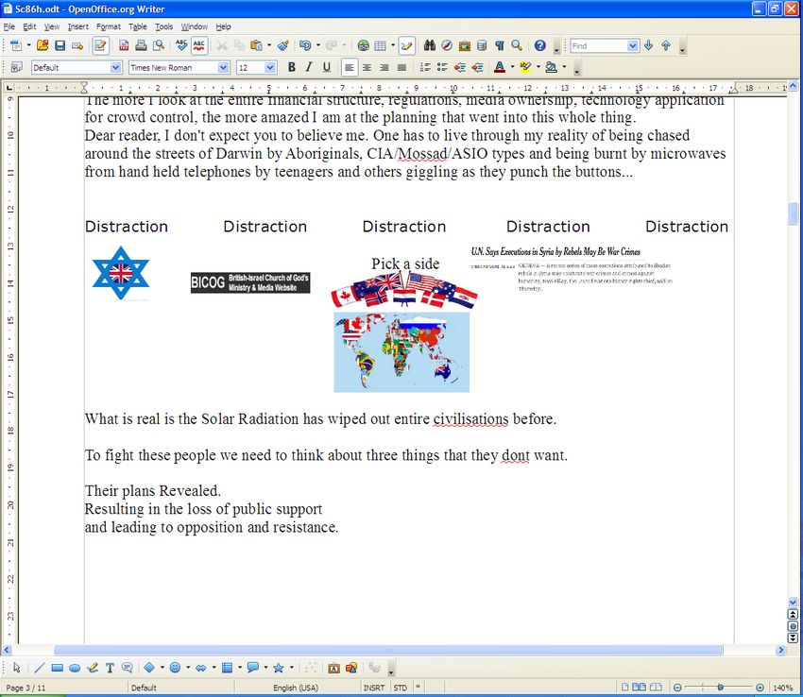
Task: Open the Apply Style dropdown
Action: pyautogui.click(x=116, y=67)
